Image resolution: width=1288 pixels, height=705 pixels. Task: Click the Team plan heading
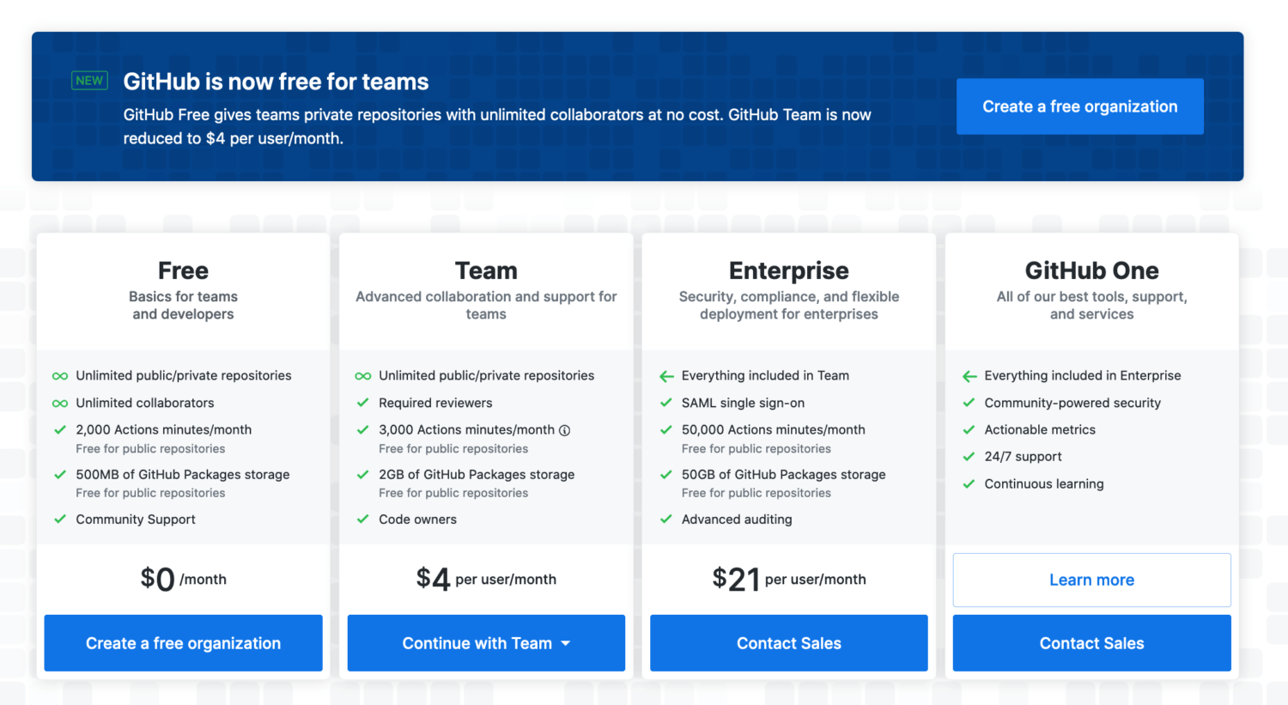pos(486,270)
